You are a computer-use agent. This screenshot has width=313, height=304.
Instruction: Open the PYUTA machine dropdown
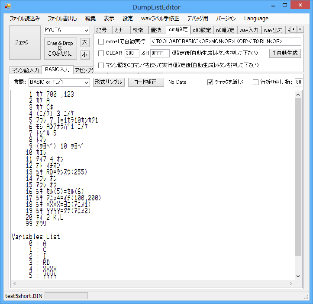click(x=86, y=30)
